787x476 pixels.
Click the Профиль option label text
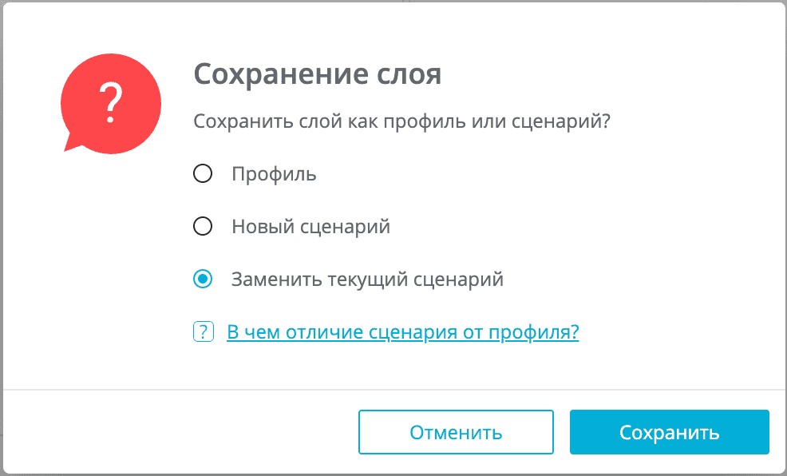pos(274,174)
